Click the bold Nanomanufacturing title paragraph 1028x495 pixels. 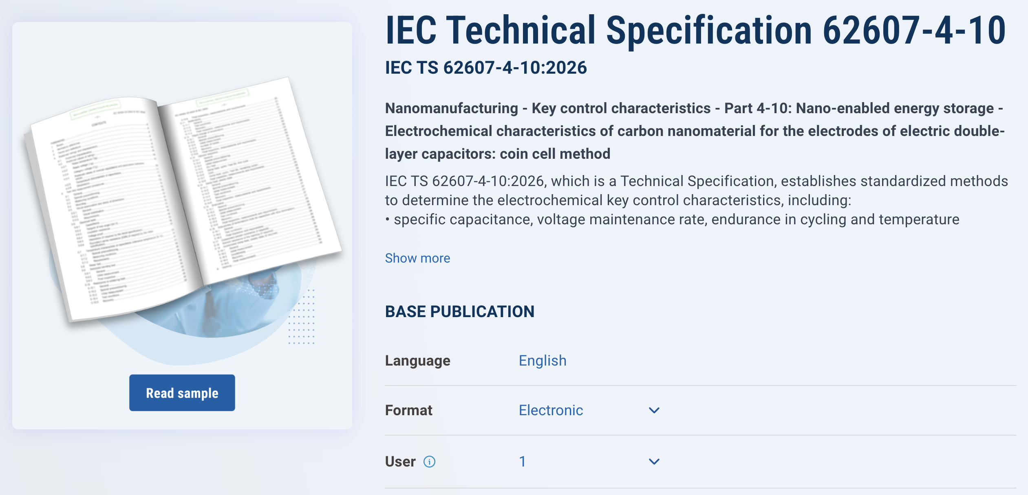pyautogui.click(x=695, y=131)
